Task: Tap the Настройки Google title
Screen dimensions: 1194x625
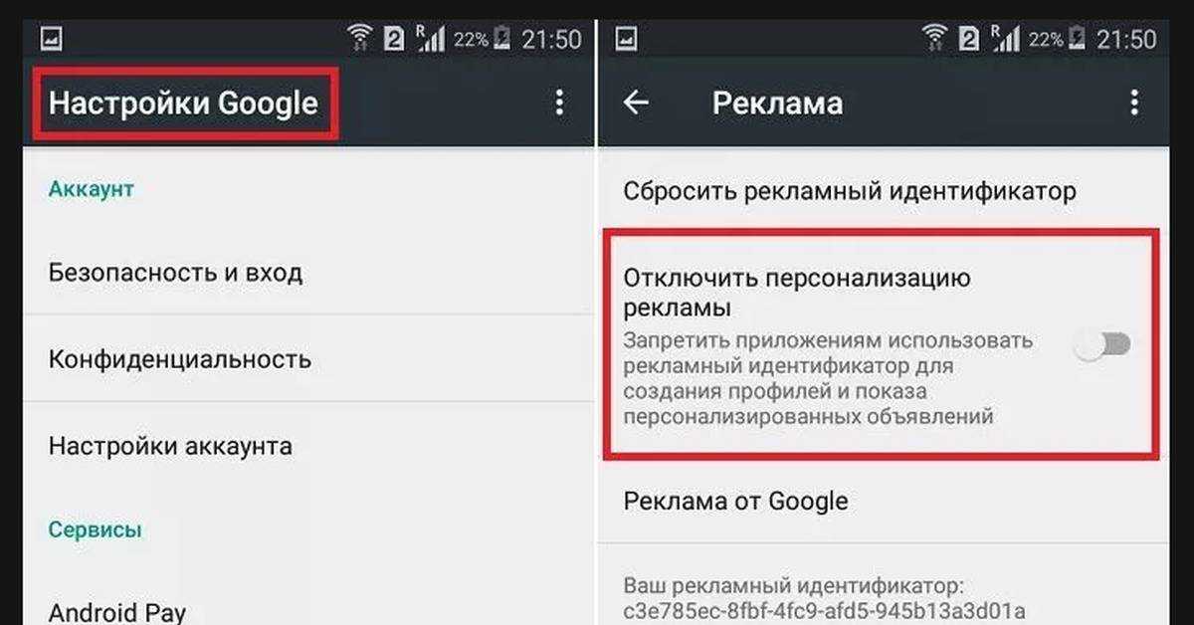Action: (x=183, y=103)
